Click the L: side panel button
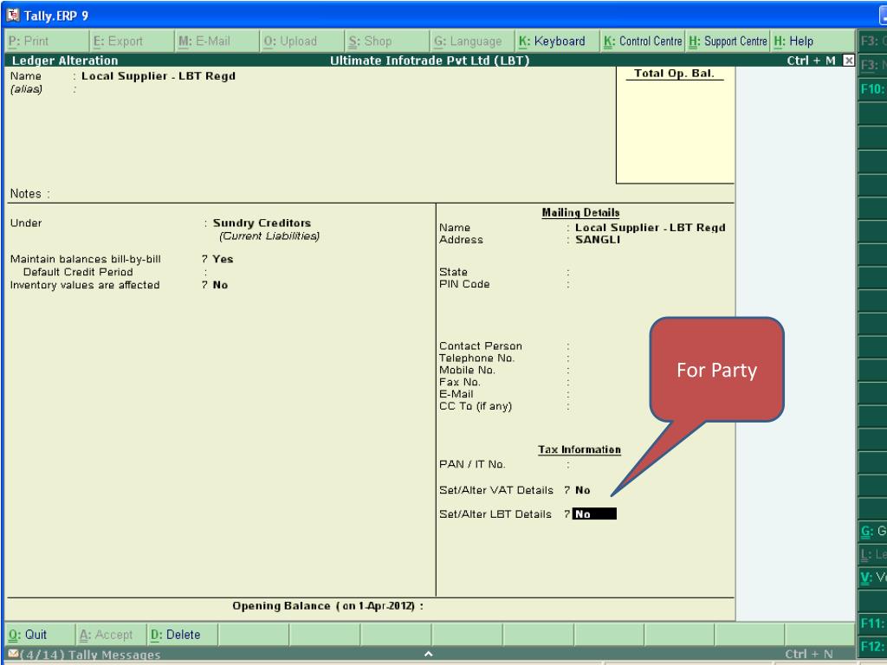The width and height of the screenshot is (887, 665). tap(872, 555)
